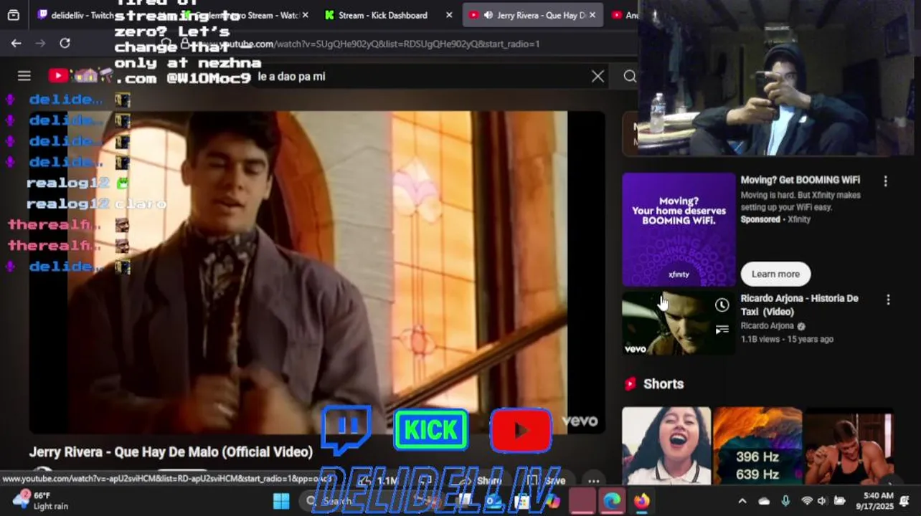
Task: Reload the current YouTube page
Action: click(x=65, y=44)
